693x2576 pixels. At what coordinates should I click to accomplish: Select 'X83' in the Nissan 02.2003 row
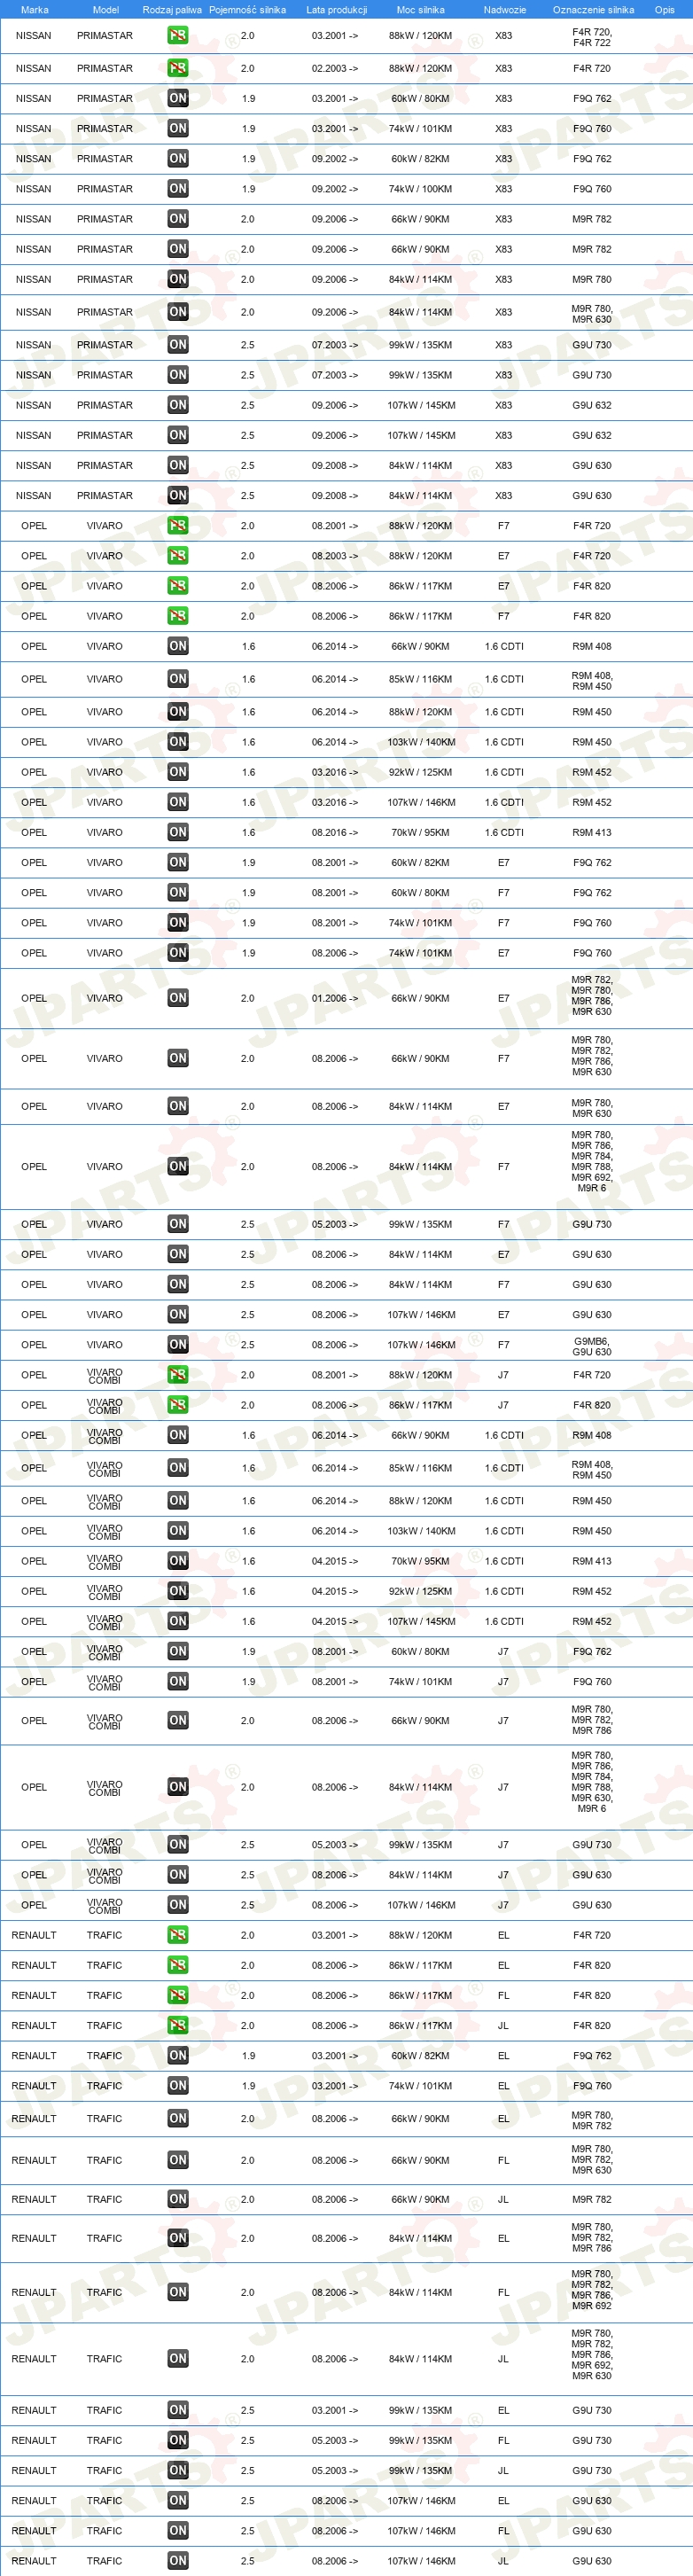[503, 68]
